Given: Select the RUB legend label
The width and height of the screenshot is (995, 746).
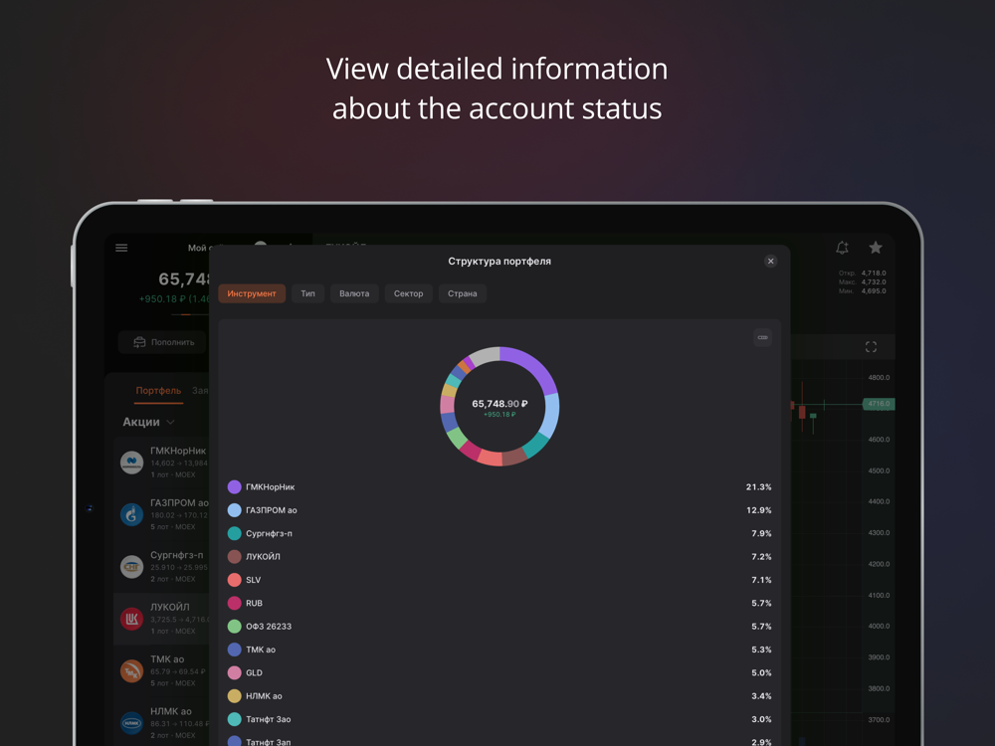Looking at the screenshot, I should tap(254, 604).
